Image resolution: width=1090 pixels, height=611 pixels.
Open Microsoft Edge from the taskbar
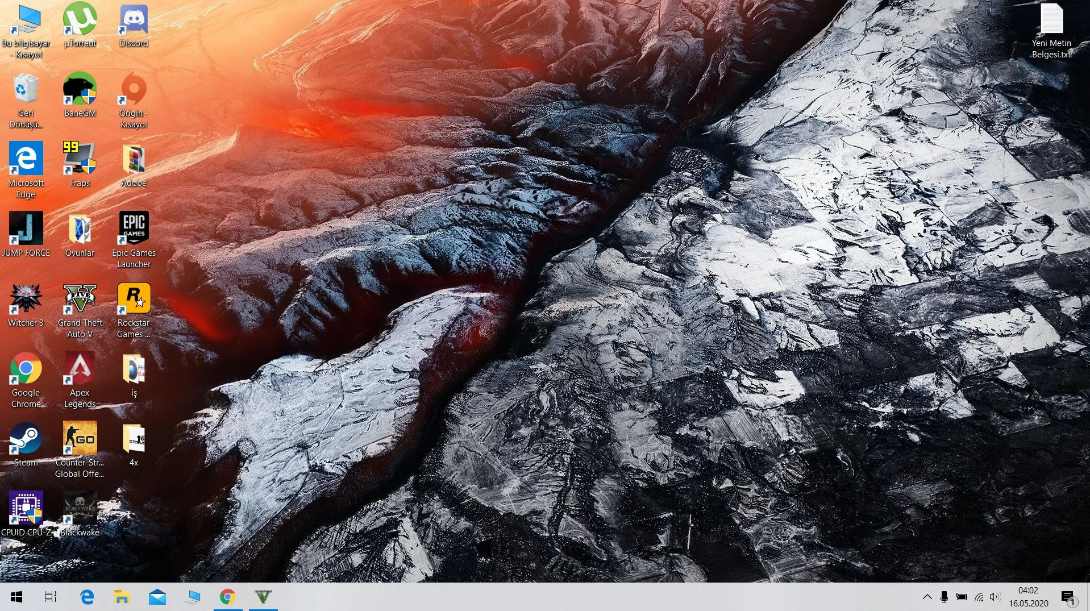pos(86,596)
